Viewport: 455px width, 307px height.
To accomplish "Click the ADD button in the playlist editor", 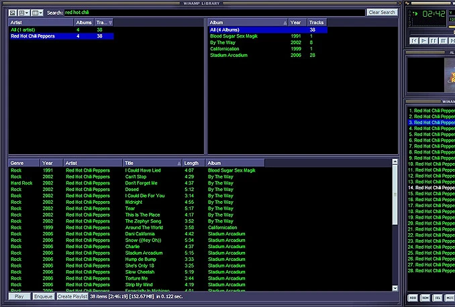I will point(413,298).
